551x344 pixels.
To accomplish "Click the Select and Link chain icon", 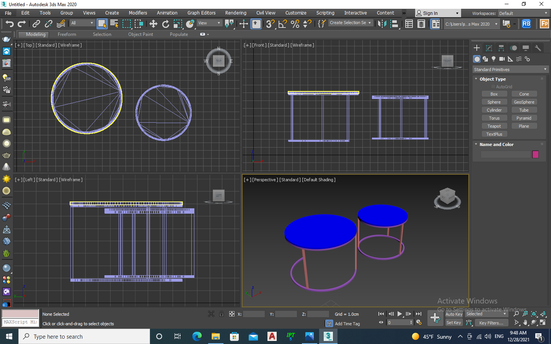I will (36, 24).
